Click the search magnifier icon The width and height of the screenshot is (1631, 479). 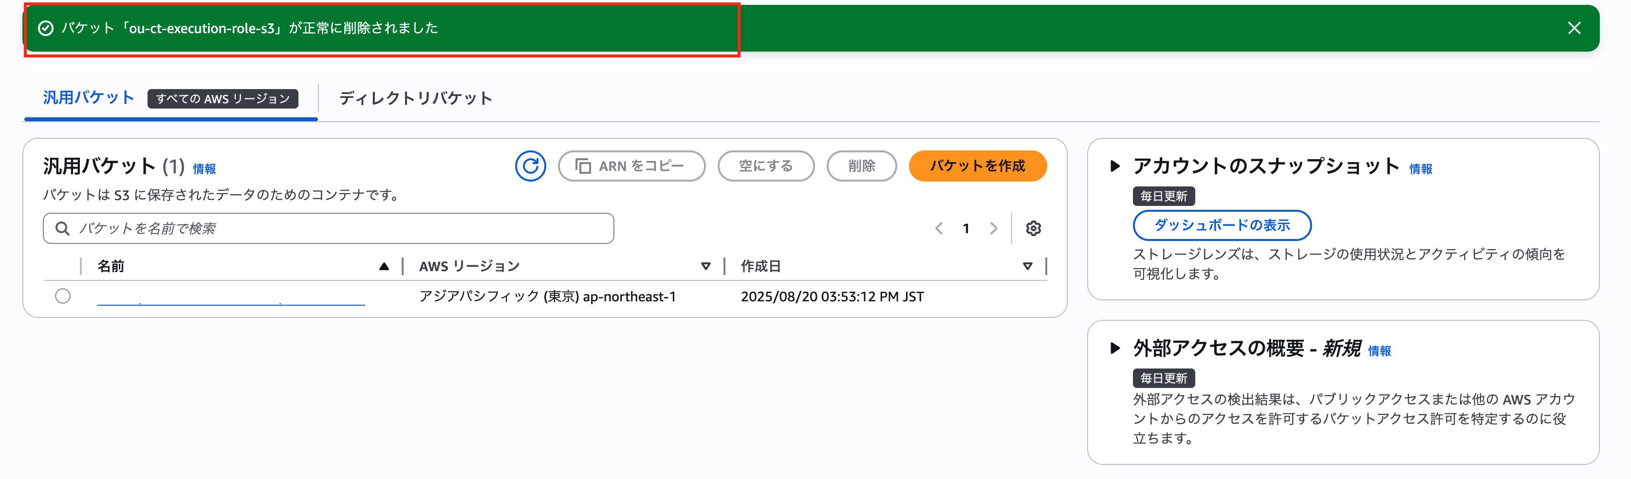tap(62, 228)
